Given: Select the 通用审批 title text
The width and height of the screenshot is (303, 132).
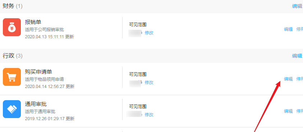Looking at the screenshot, I should coord(36,104).
